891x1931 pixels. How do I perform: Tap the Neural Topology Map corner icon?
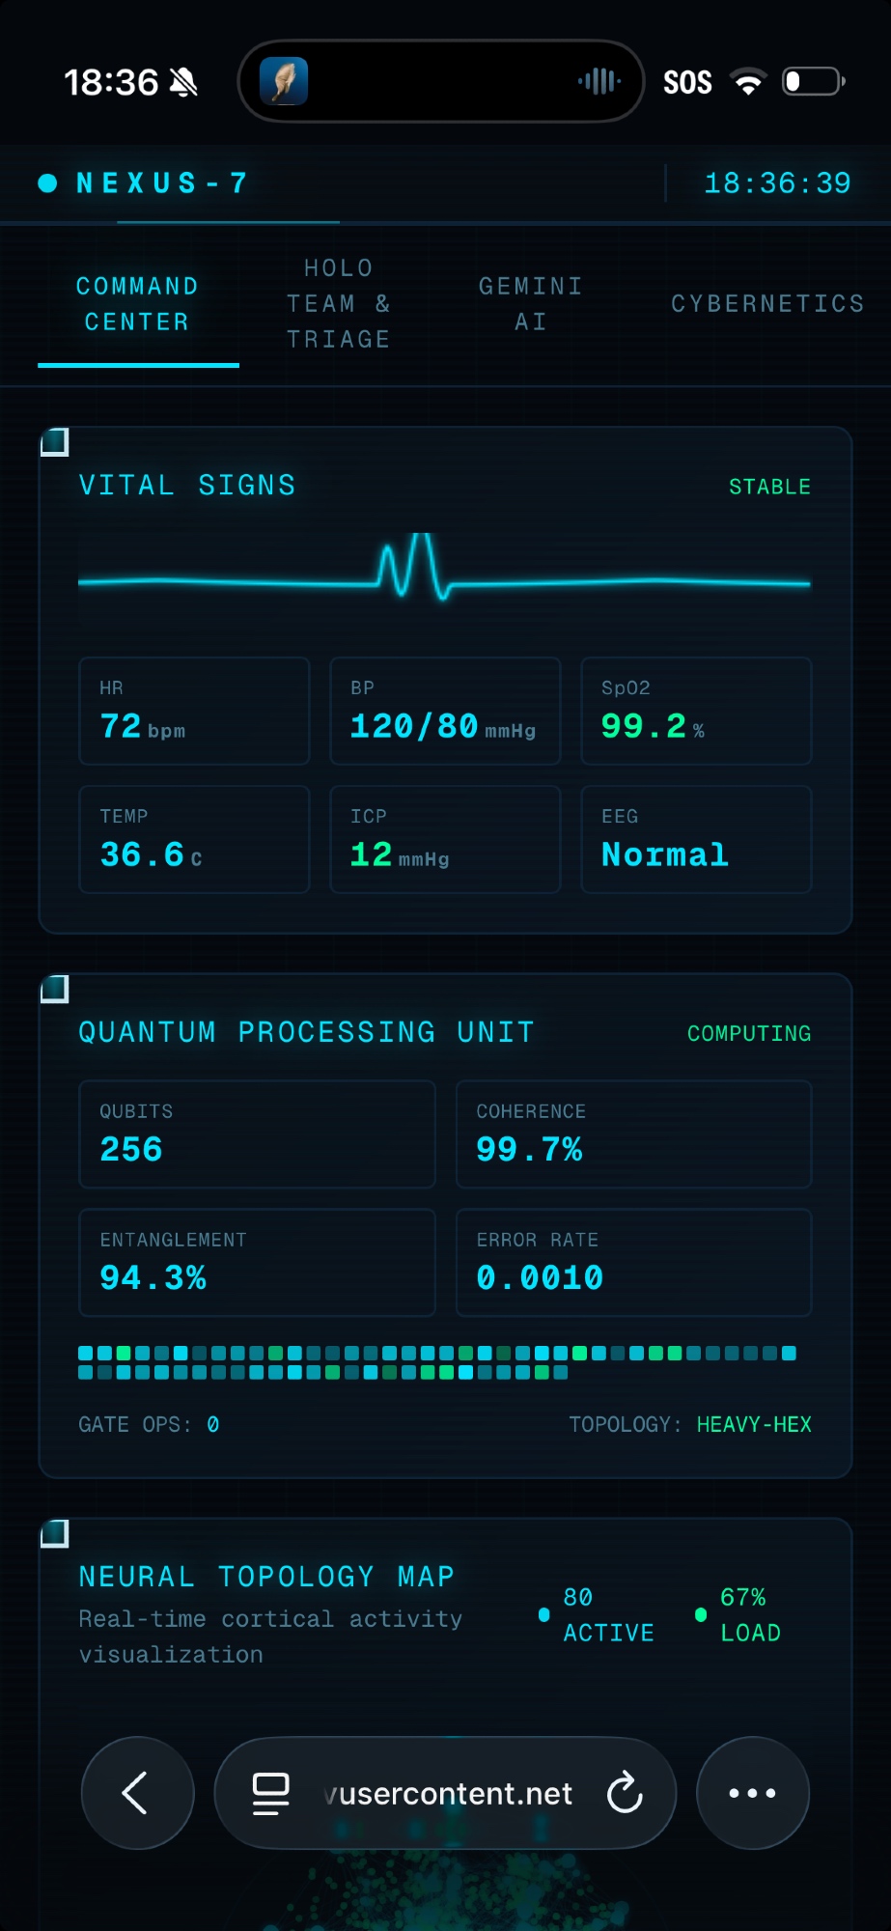55,1533
